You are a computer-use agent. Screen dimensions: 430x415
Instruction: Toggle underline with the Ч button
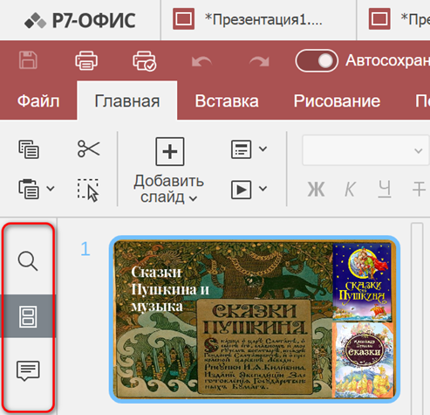385,190
